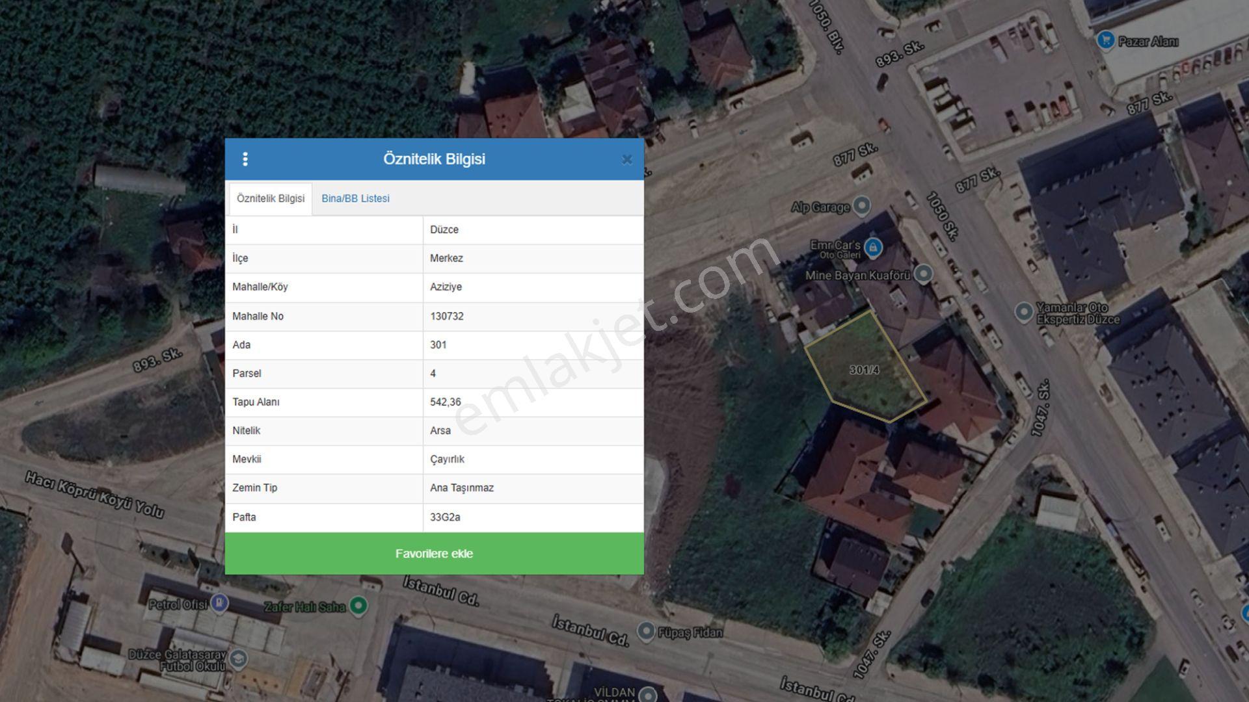Click the Füpaş Fidan map pin
The width and height of the screenshot is (1249, 702).
[x=645, y=631]
